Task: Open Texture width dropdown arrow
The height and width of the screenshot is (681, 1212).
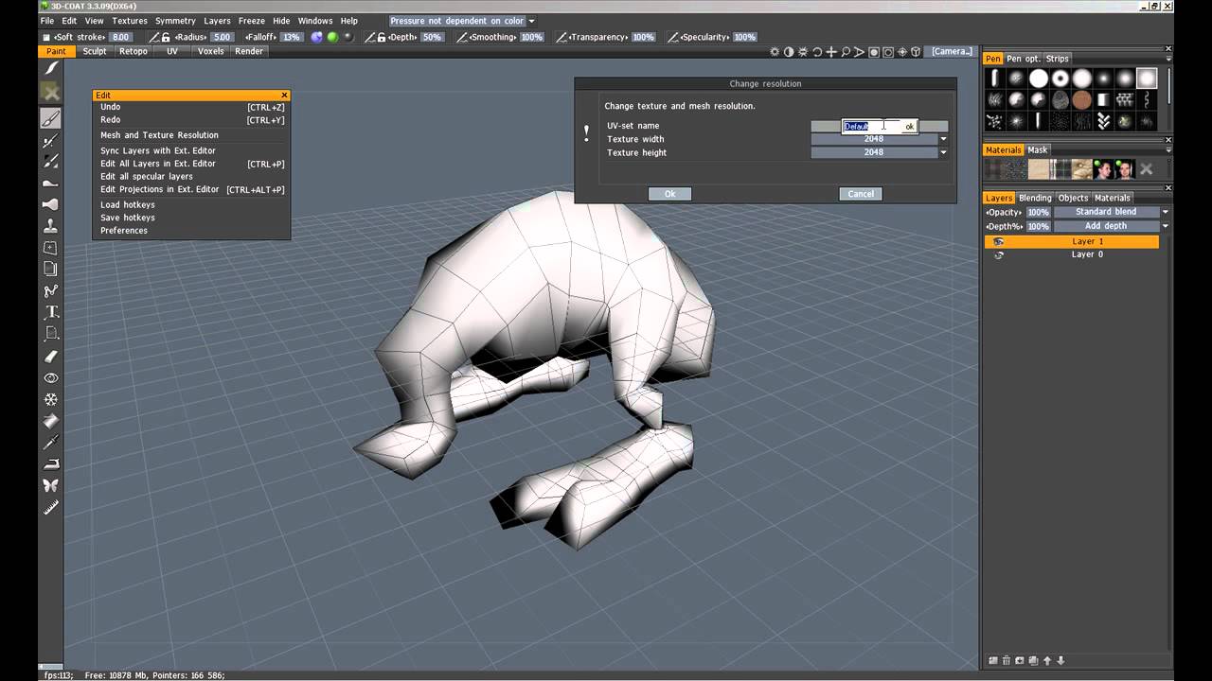Action: (943, 139)
